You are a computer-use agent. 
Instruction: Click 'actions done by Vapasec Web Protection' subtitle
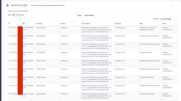pyautogui.click(x=48, y=5)
